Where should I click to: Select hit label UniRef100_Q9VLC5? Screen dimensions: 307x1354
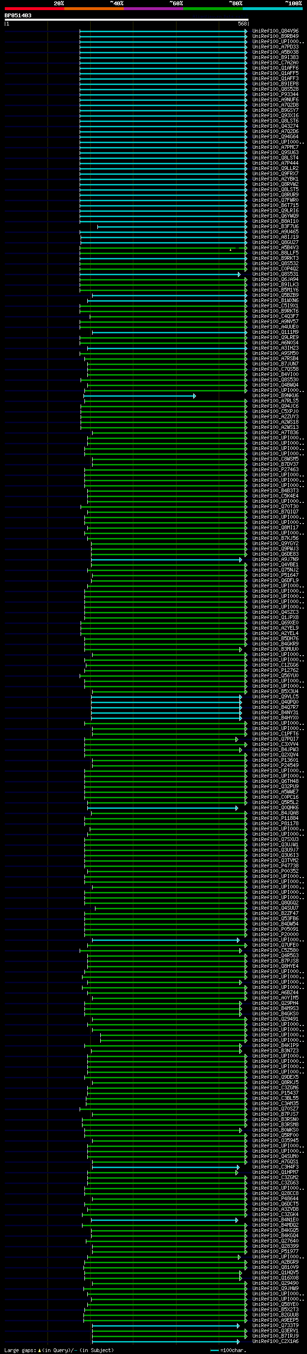point(275,696)
